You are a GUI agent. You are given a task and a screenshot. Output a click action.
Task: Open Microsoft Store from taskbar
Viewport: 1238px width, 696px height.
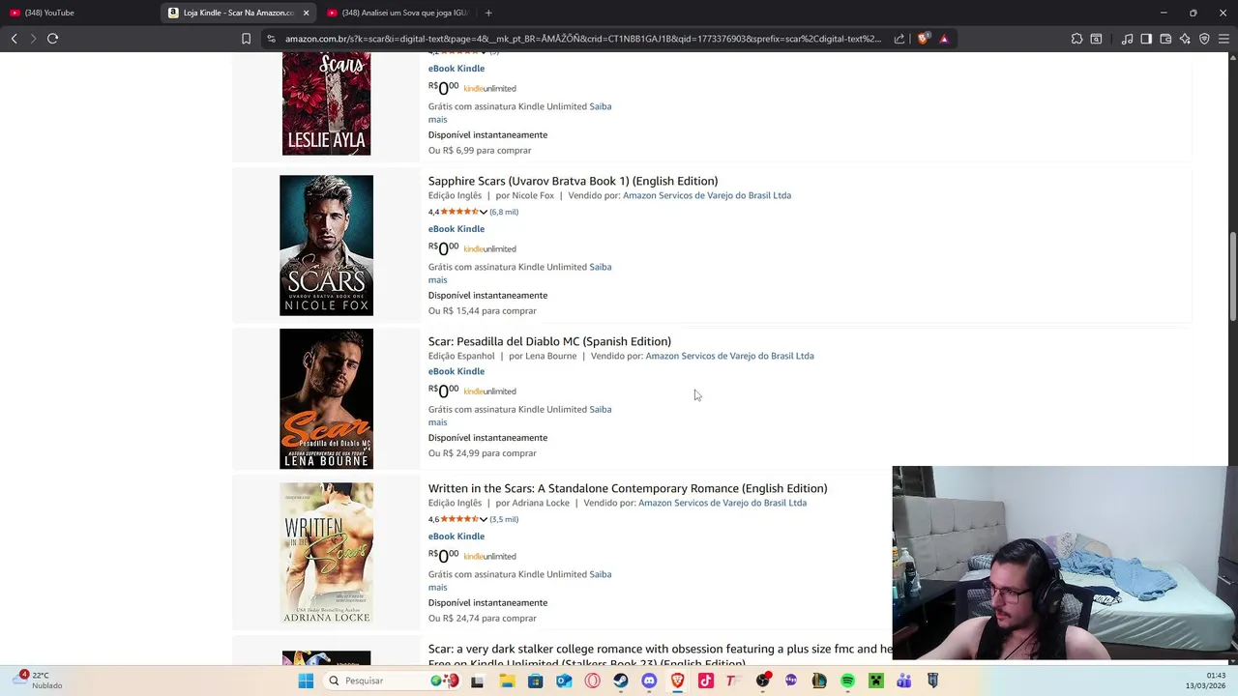(536, 681)
